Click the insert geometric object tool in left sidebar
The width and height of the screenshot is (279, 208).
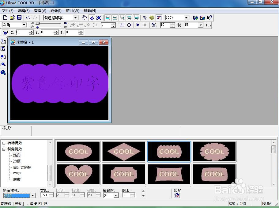click(3, 72)
